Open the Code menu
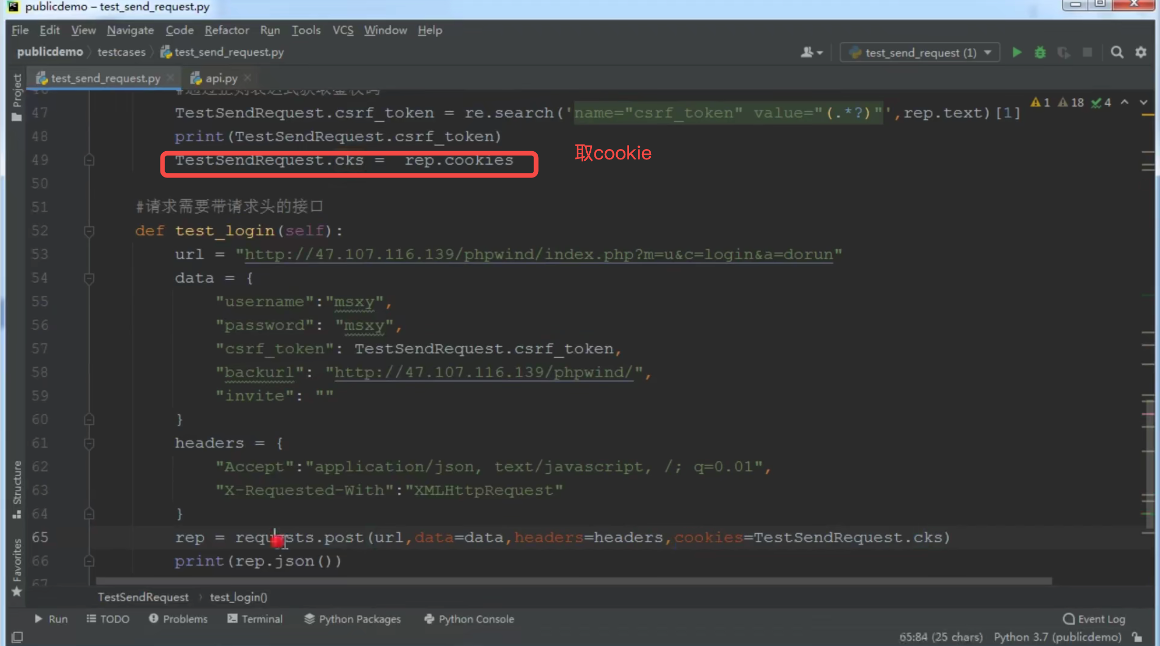 [180, 30]
